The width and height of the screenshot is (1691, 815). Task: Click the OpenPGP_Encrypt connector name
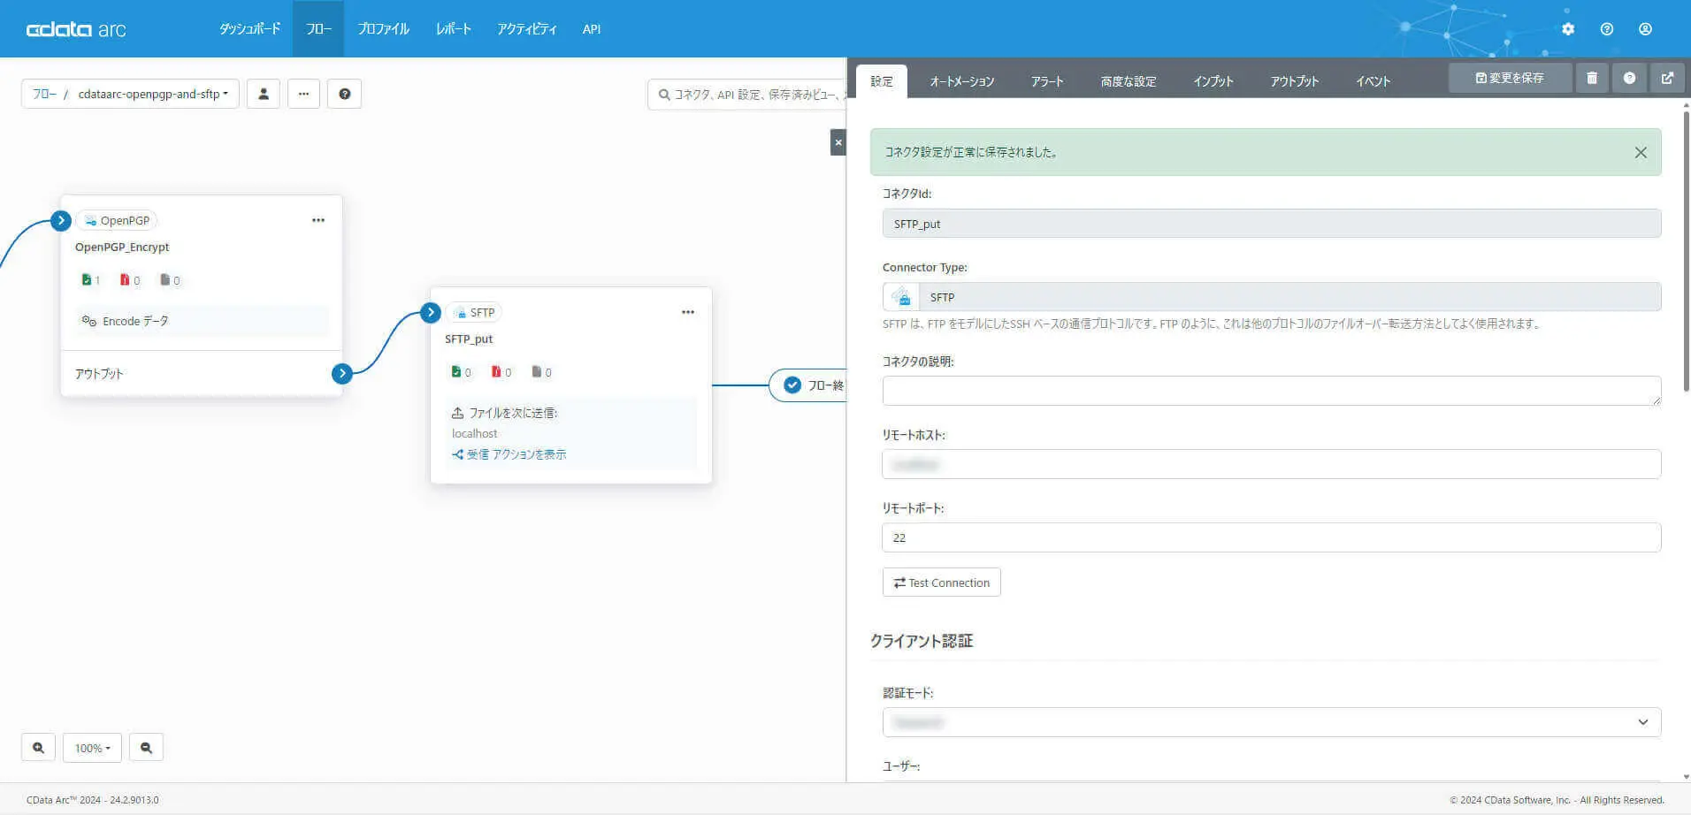coord(122,248)
